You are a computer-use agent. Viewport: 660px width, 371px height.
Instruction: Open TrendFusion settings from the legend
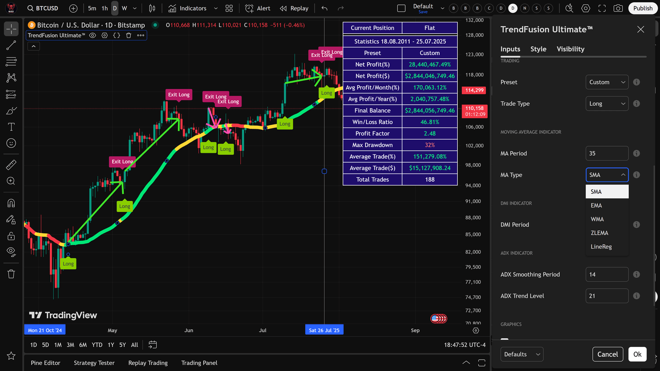(105, 35)
